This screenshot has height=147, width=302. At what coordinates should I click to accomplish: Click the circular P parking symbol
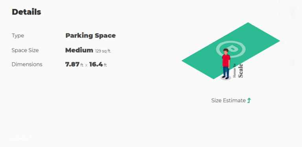coord(231,49)
